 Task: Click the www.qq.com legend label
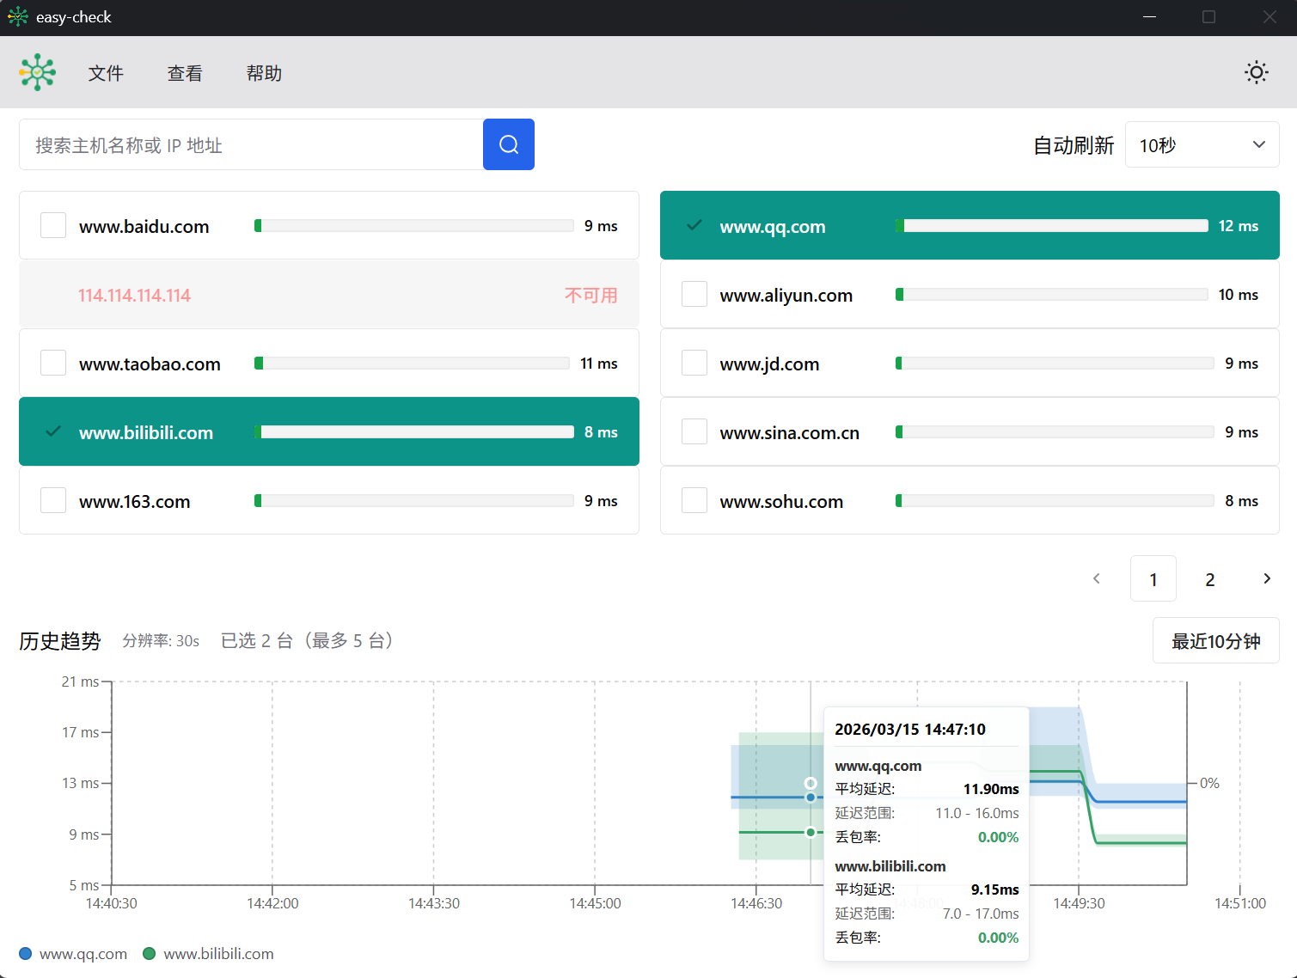coord(83,953)
